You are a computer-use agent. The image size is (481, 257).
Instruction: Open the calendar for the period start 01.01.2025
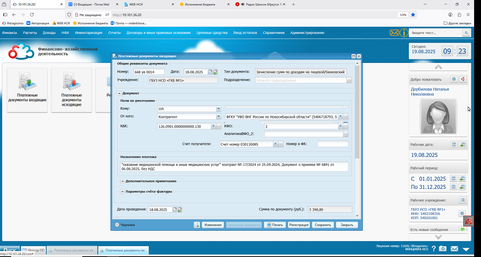454,178
